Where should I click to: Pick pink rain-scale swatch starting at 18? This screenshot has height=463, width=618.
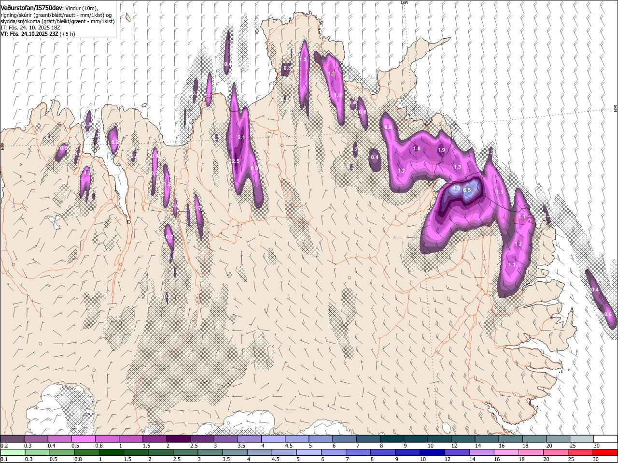531,452
